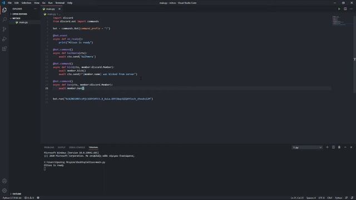The image size is (356, 200).
Task: Open the View menu
Action: (x=37, y=3)
